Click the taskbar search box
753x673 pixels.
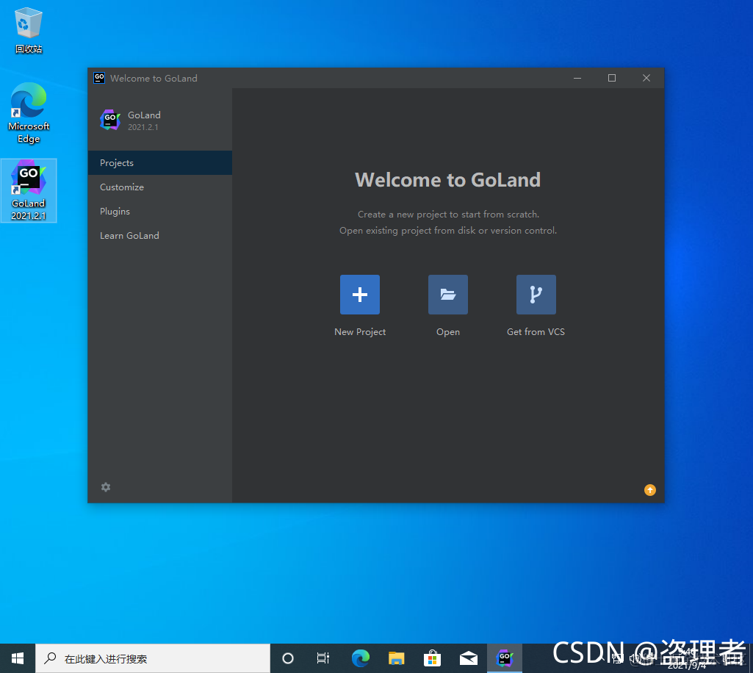coord(153,658)
